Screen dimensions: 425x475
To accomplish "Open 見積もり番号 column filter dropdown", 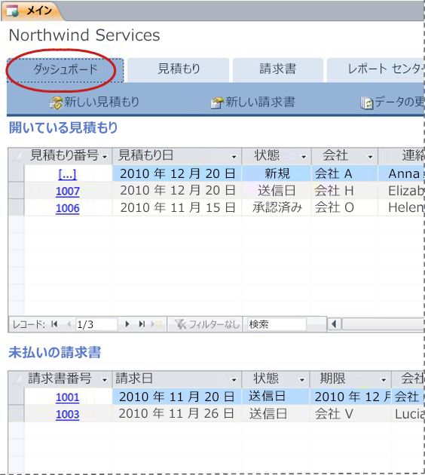I will click(105, 157).
